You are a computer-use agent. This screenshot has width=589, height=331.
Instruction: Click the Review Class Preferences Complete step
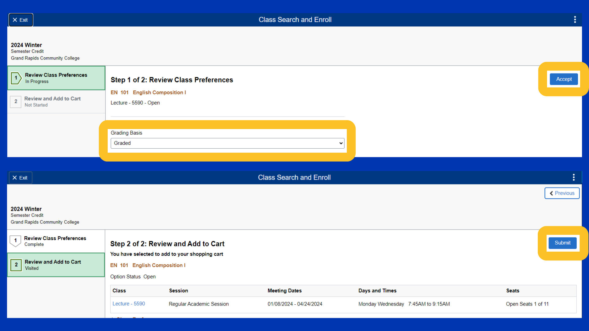pyautogui.click(x=55, y=241)
